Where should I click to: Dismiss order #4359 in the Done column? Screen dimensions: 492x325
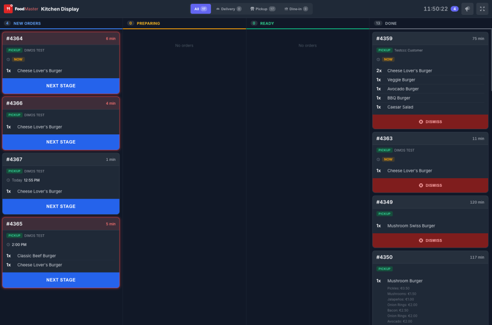430,121
